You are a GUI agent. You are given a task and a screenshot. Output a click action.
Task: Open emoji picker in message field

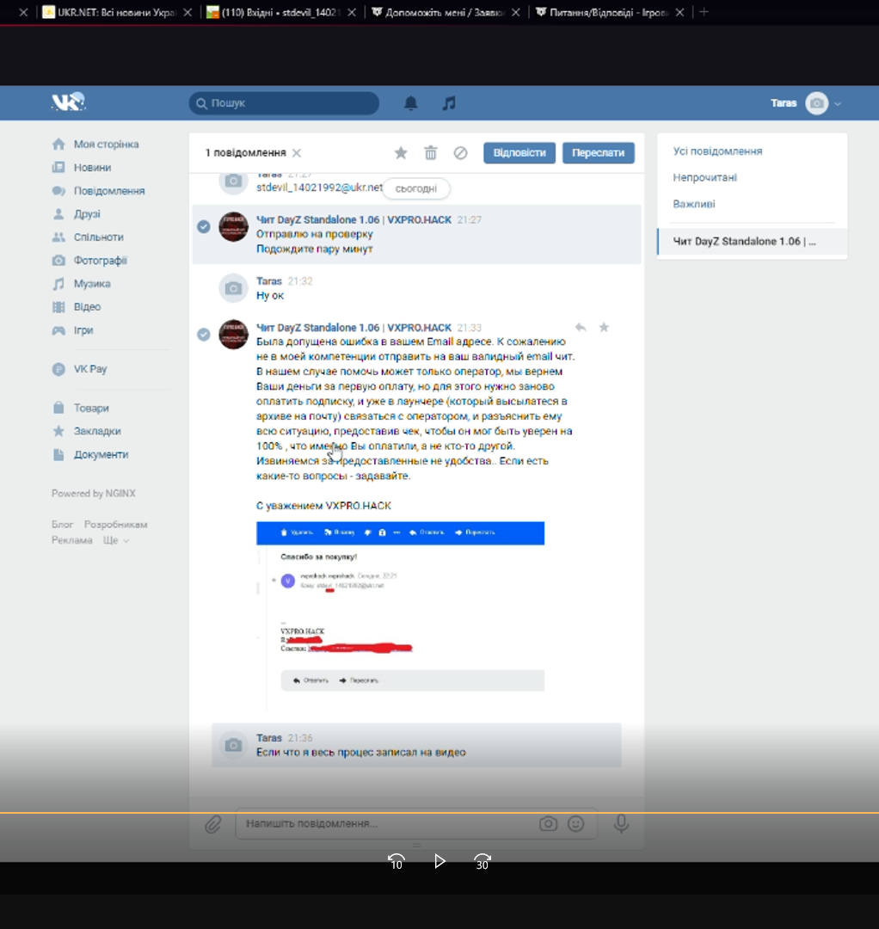point(575,823)
